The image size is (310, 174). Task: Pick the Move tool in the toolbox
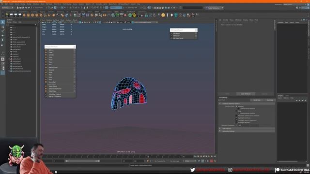tap(2, 35)
